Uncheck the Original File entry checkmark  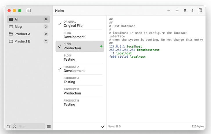[x=60, y=24]
